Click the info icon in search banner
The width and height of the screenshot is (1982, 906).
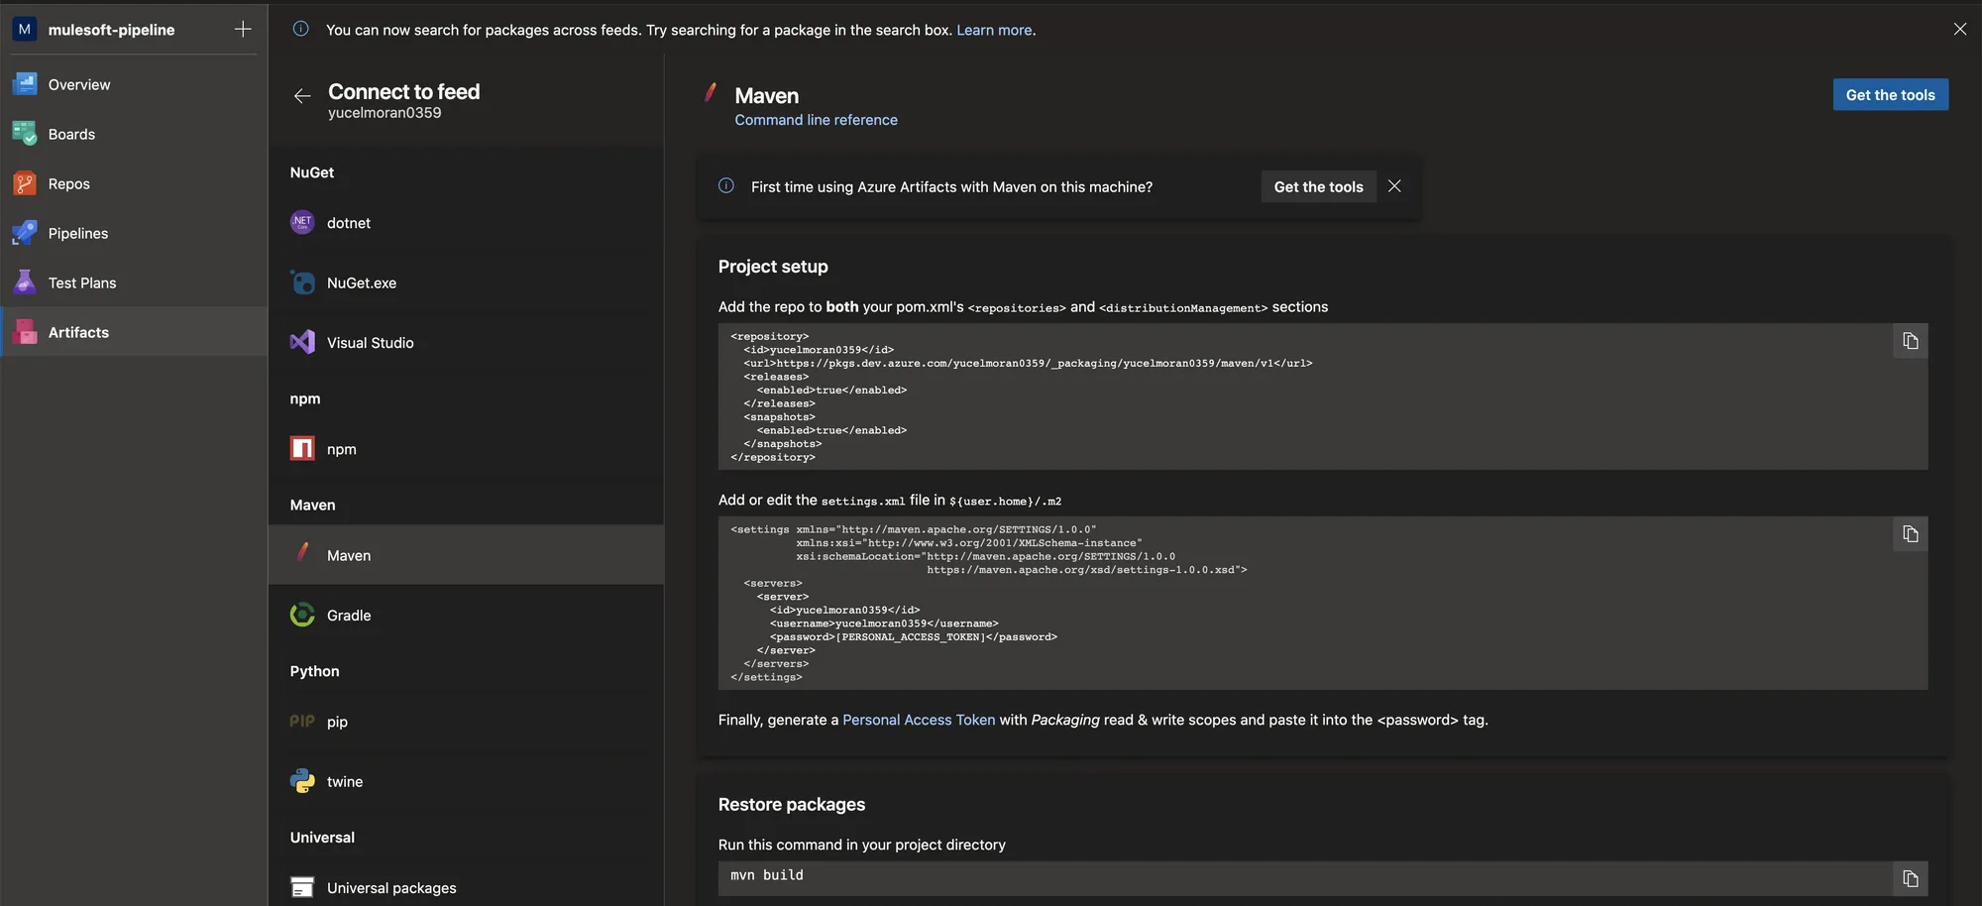[301, 29]
